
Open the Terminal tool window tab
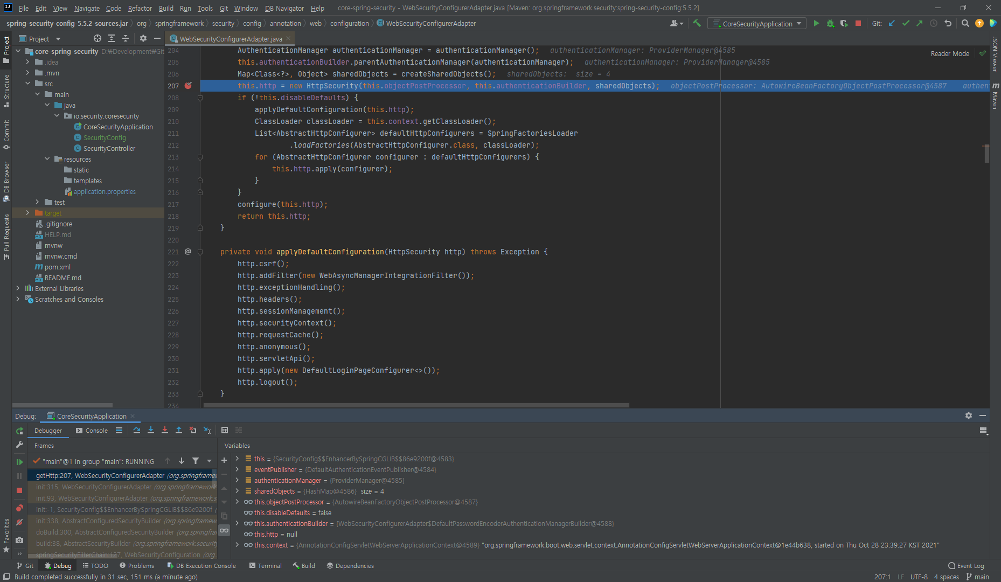[266, 565]
